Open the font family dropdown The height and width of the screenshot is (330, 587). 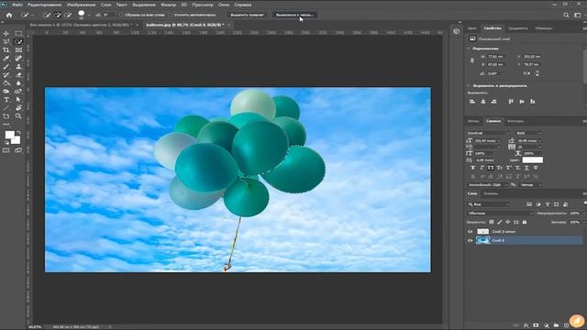489,133
